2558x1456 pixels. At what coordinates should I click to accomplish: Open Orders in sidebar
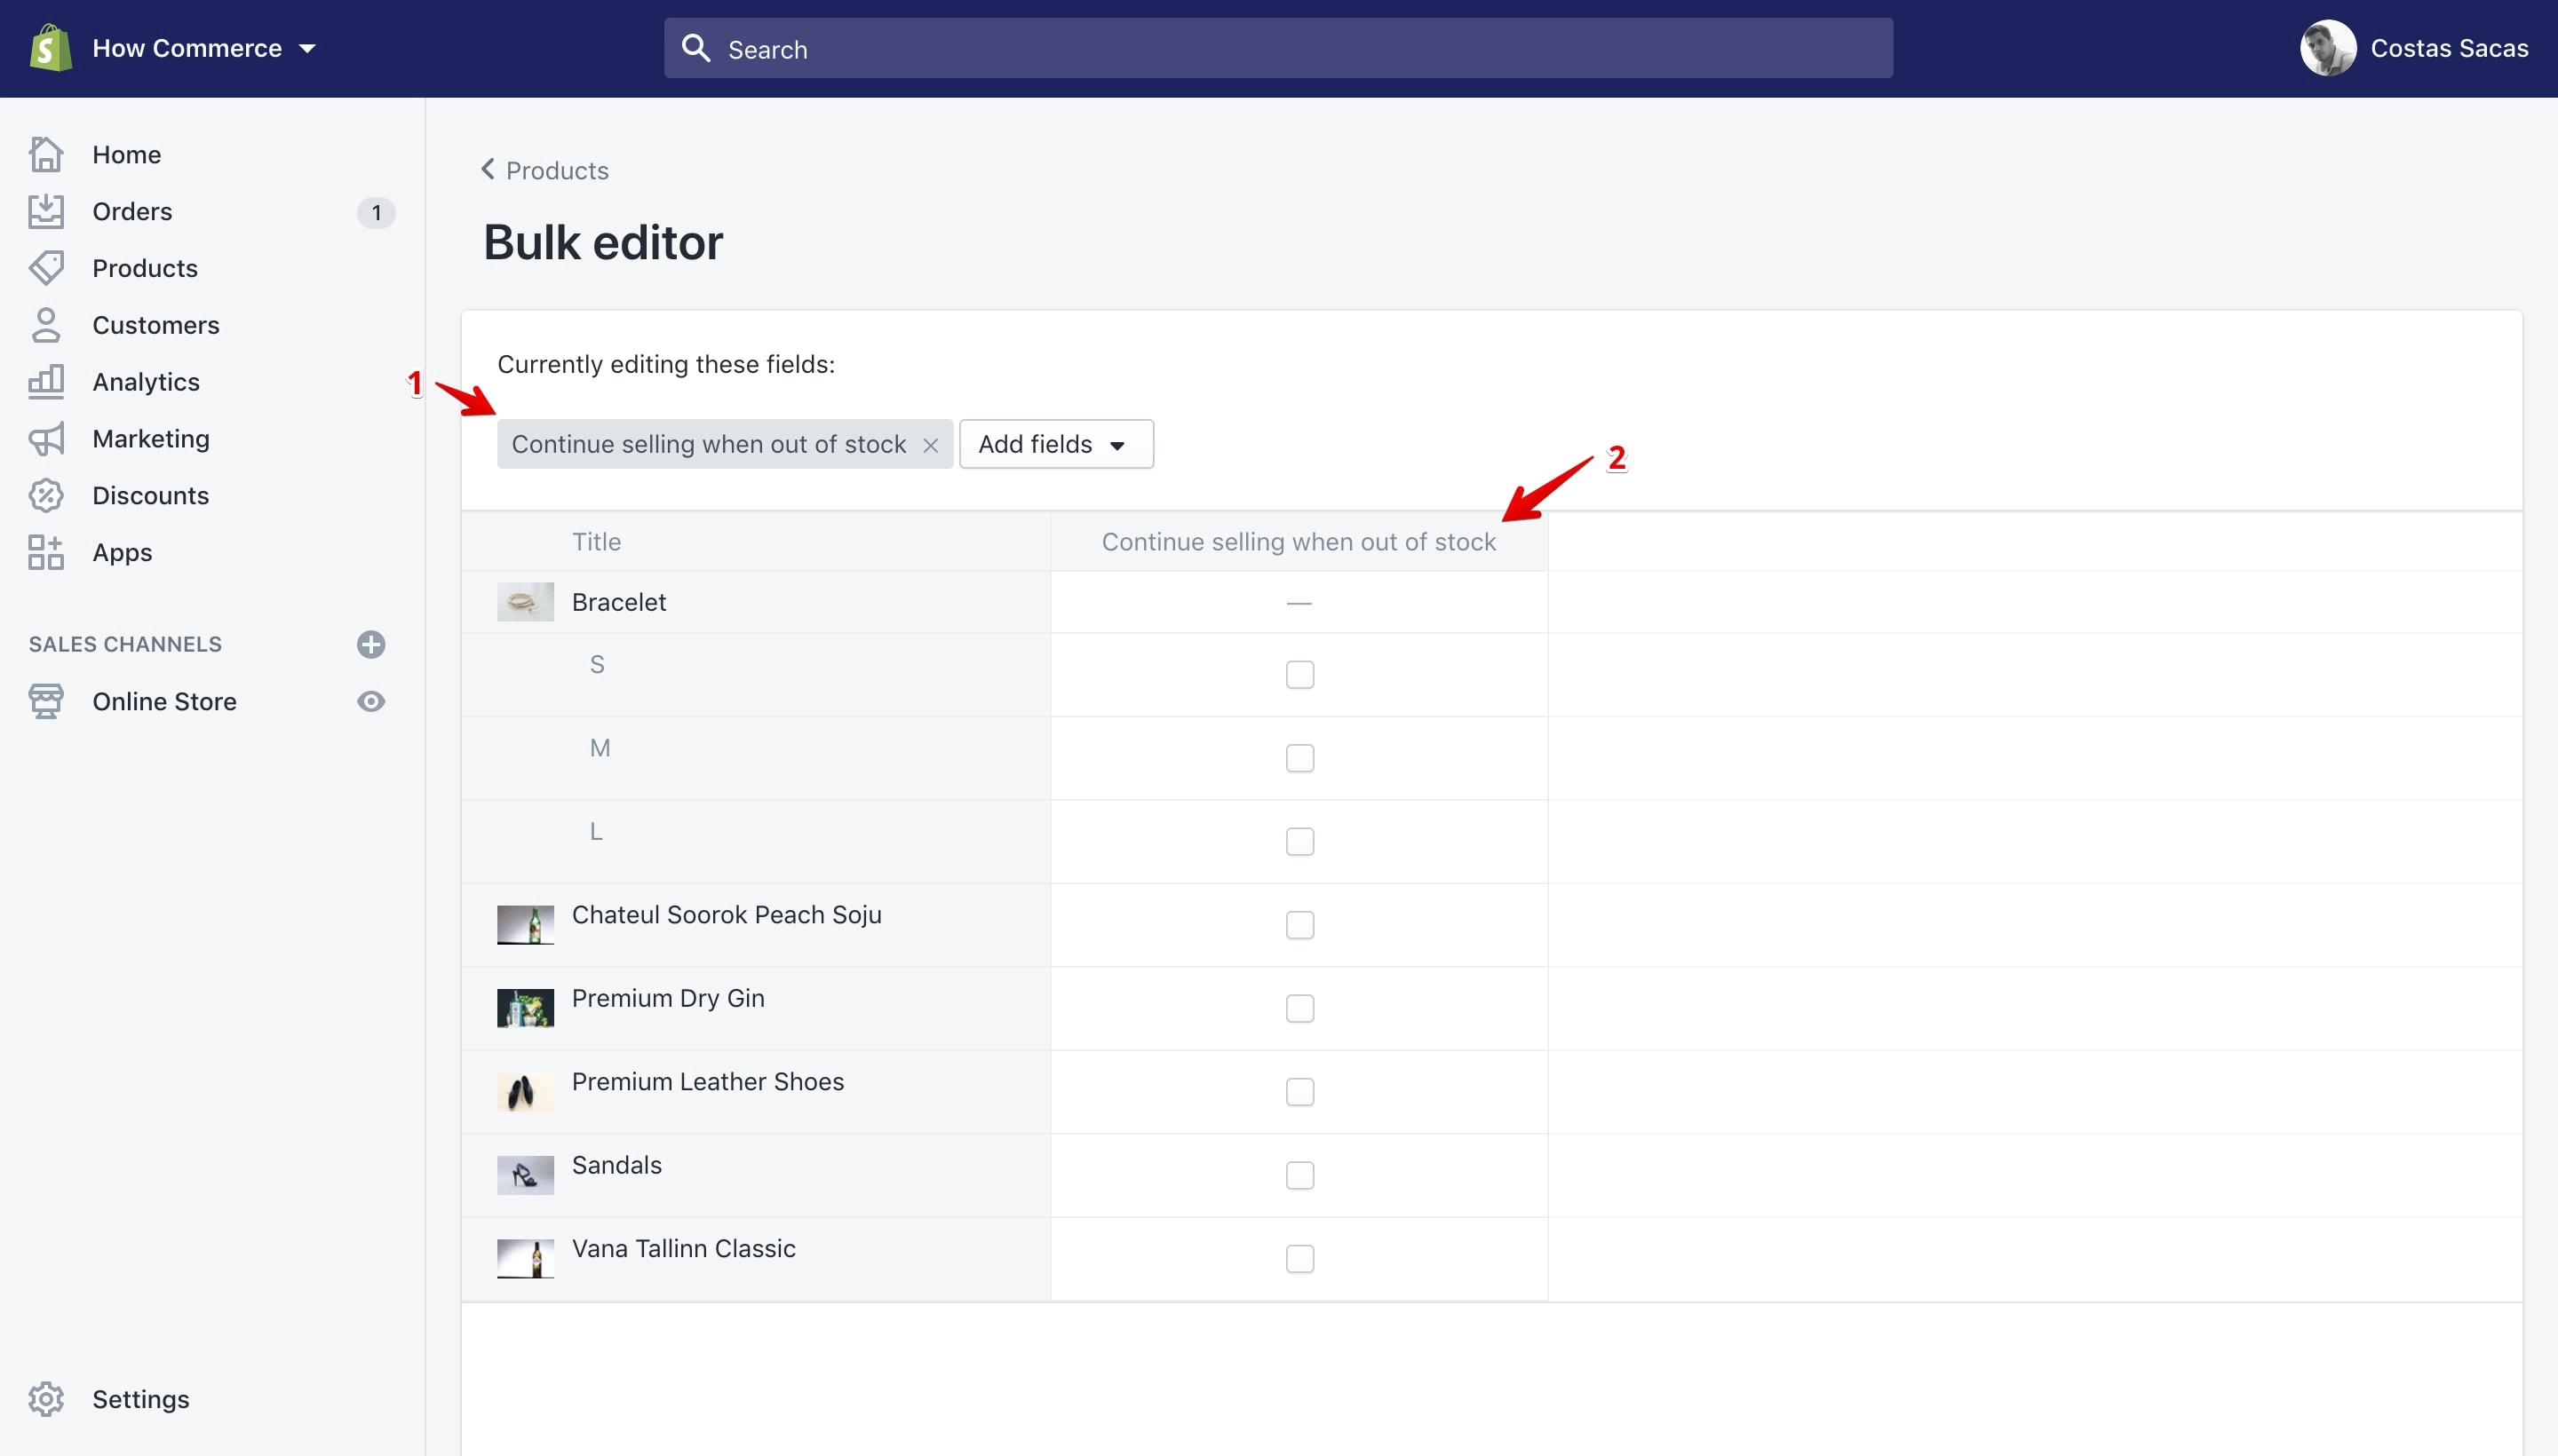click(132, 212)
